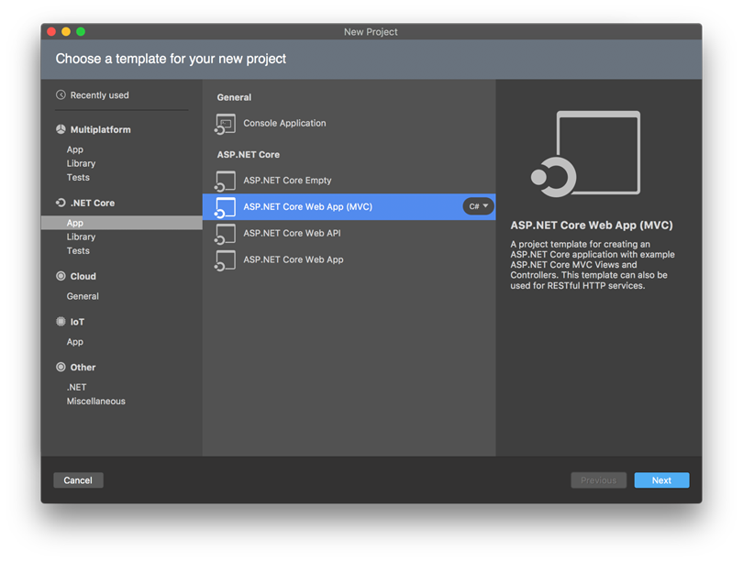Click the IoT heading label

click(x=77, y=322)
